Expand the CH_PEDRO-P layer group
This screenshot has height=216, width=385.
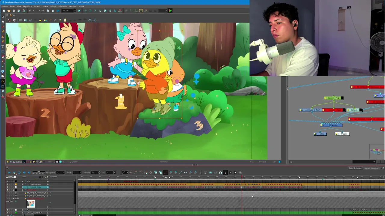coord(22,187)
